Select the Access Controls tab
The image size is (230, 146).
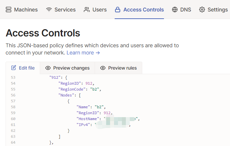139,10
